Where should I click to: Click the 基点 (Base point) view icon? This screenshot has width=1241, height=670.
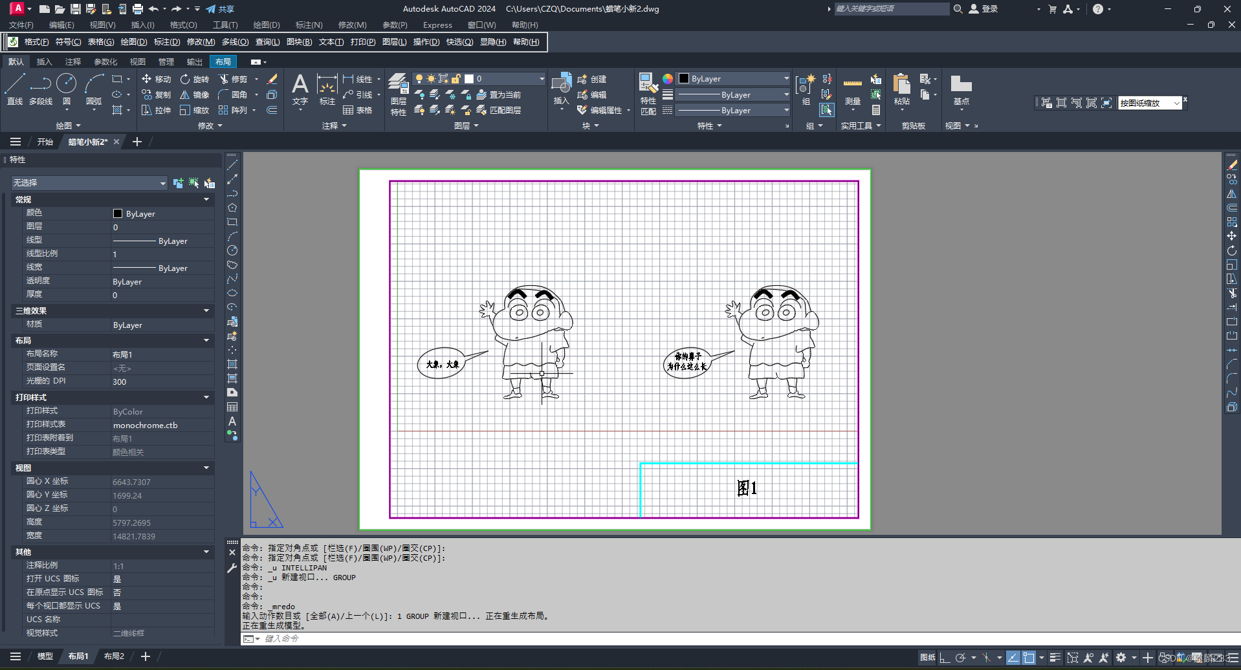(x=961, y=89)
